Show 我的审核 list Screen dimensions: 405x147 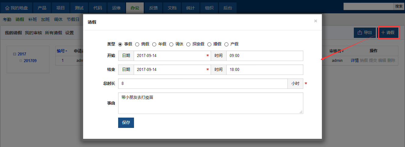coord(33,33)
